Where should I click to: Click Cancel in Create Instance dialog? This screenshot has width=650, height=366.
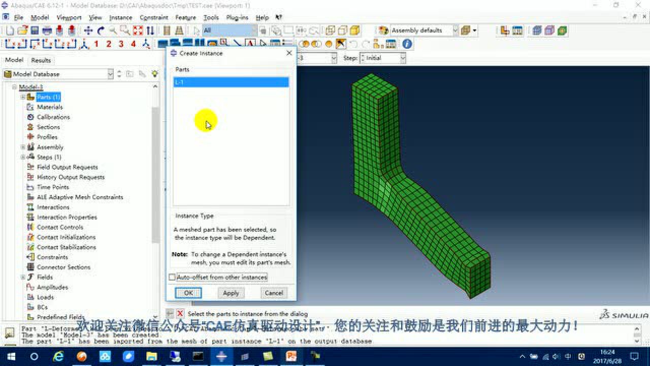(274, 293)
